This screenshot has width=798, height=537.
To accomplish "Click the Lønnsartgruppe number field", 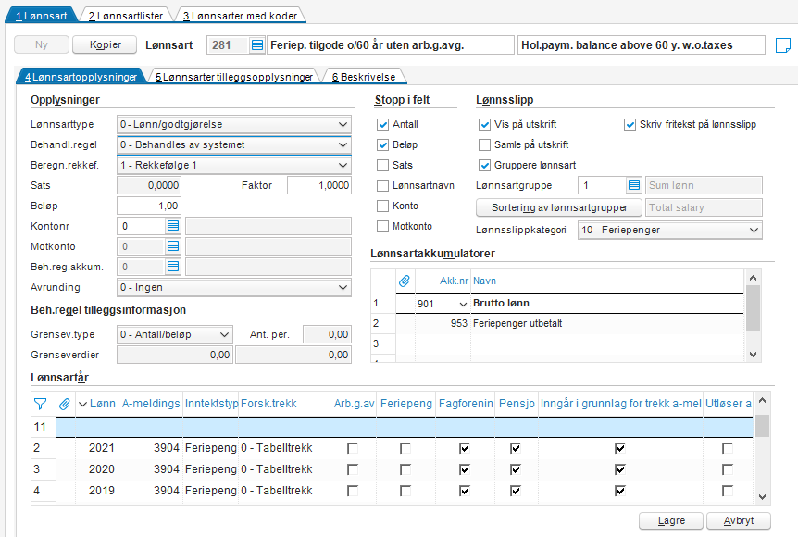I will point(602,185).
